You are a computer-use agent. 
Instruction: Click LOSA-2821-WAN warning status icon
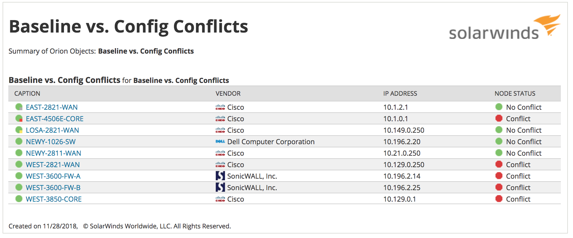point(19,130)
